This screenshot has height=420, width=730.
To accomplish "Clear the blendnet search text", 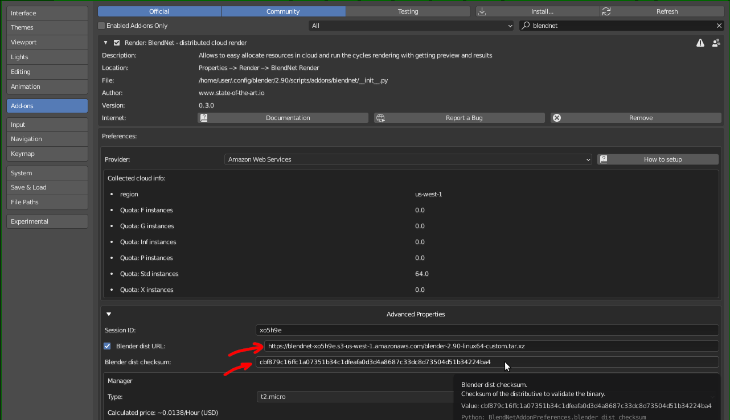I will pyautogui.click(x=719, y=26).
